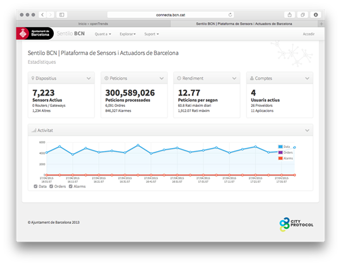This screenshot has height=265, width=341.
Task: Click the 7,223 Sensors Actius value
Action: coord(44,93)
